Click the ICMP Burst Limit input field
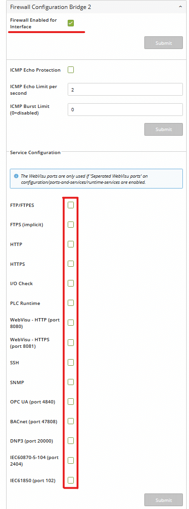The width and height of the screenshot is (189, 509). 125,110
